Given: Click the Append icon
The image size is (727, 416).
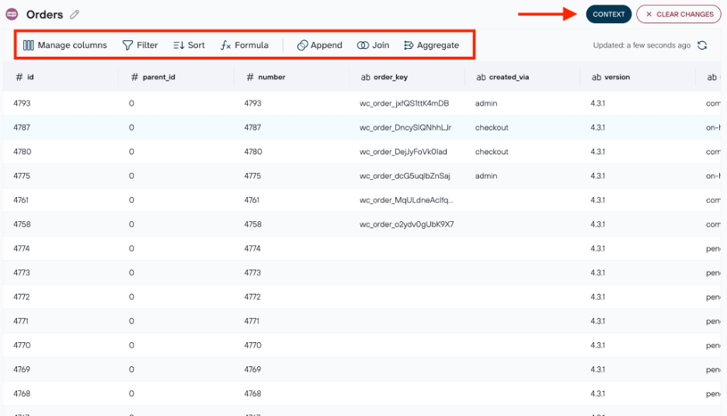Looking at the screenshot, I should coord(302,45).
